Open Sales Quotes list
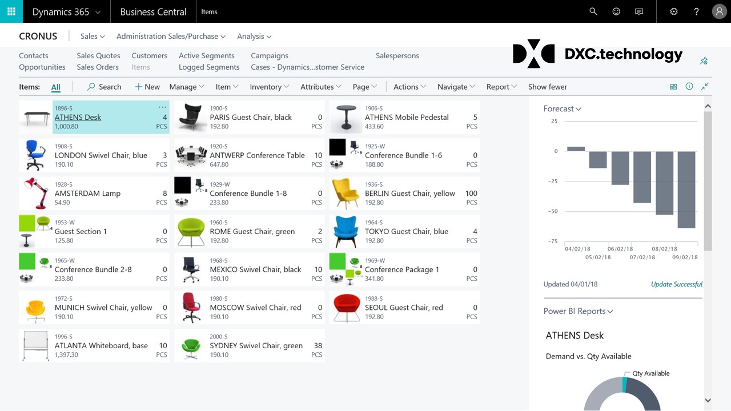Screen dimensions: 731x411 [98, 55]
